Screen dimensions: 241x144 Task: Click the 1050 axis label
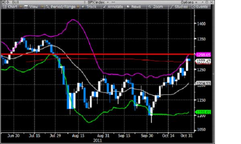[x=201, y=130]
